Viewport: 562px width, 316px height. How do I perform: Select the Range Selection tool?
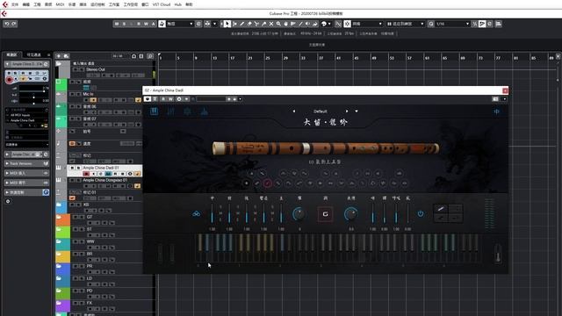click(x=234, y=24)
